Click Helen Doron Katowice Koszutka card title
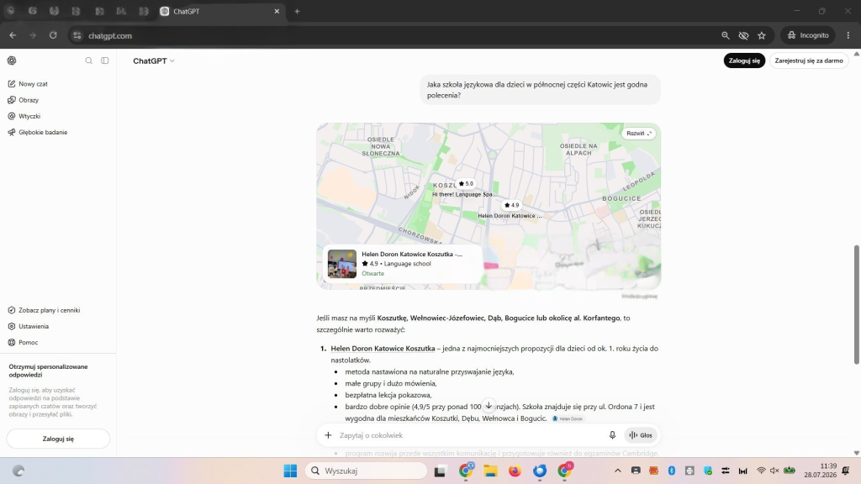Screen dimensions: 861x484 412,254
